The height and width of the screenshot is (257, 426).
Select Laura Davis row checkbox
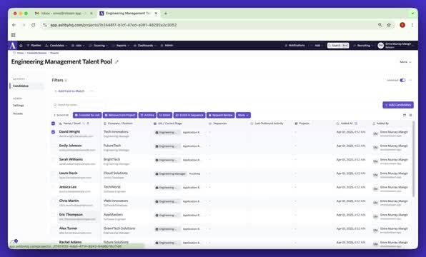coord(53,173)
